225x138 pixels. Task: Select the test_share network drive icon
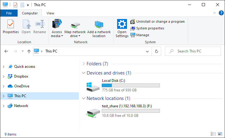93,113
